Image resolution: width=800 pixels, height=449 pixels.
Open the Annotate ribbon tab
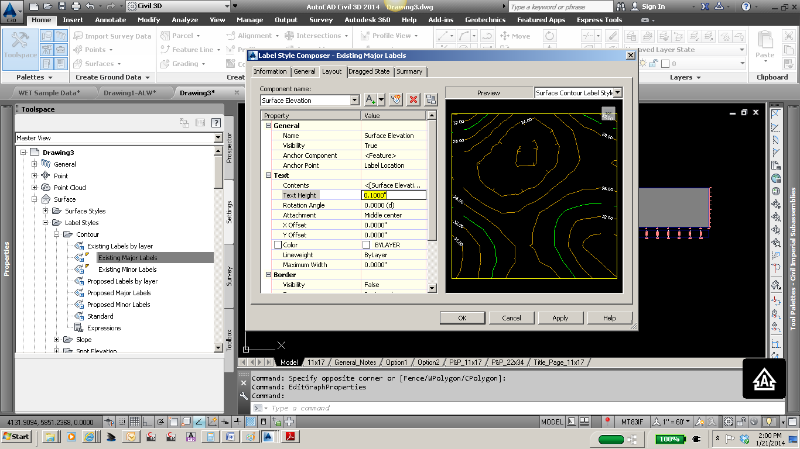click(x=111, y=20)
